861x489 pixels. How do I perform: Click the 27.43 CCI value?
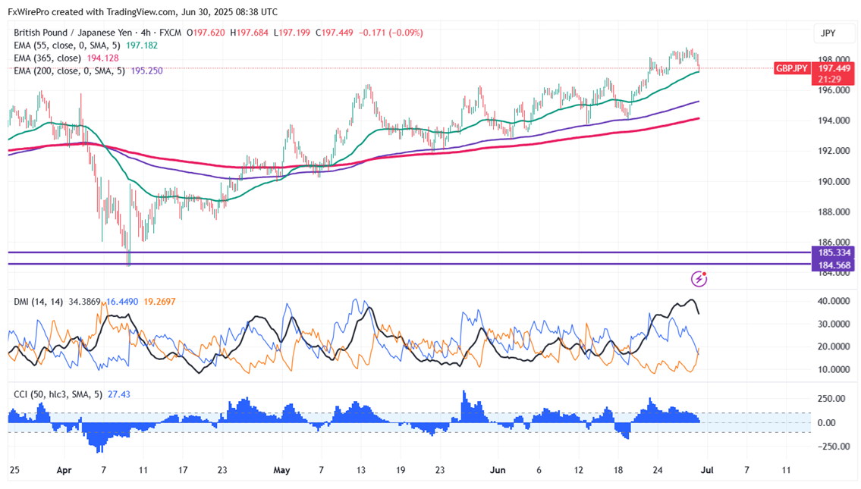point(118,394)
